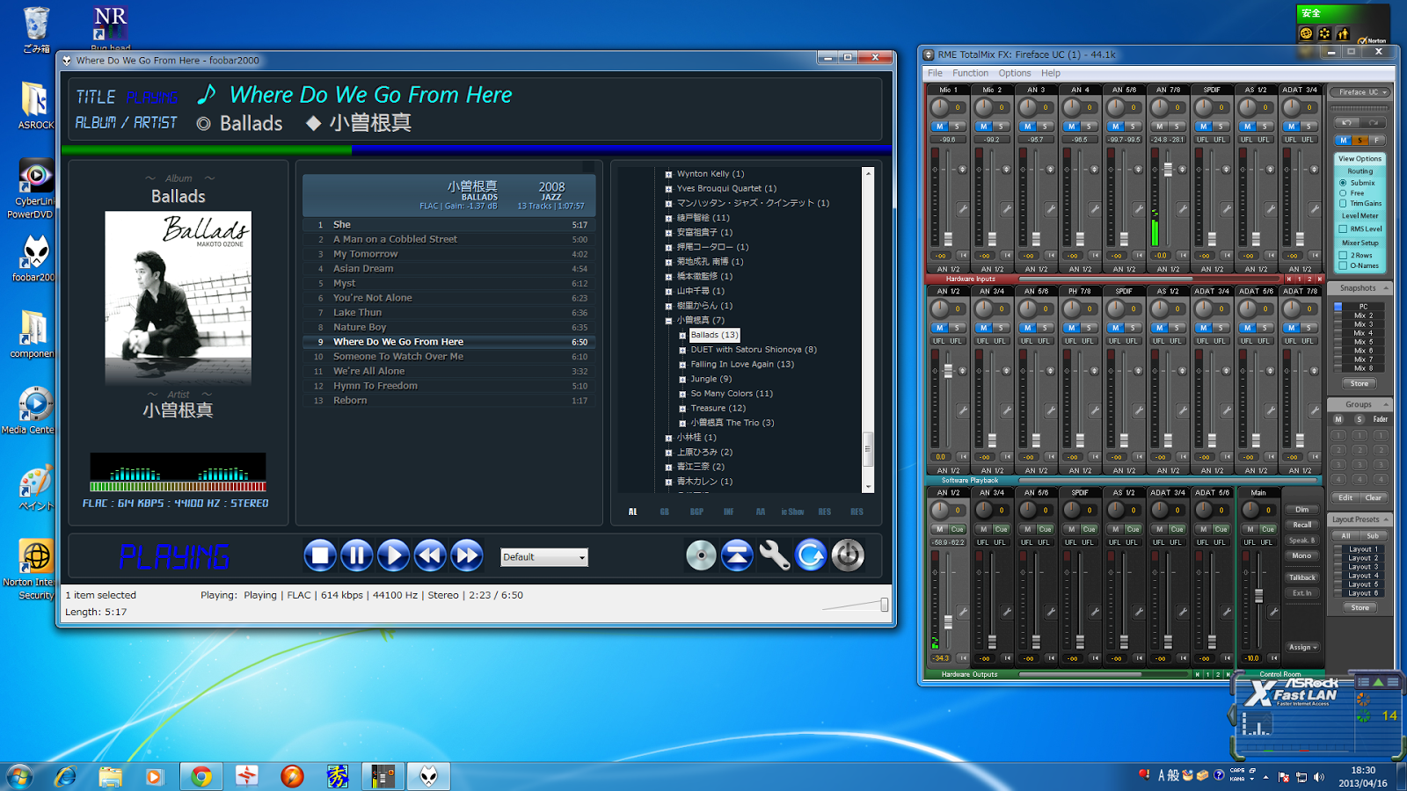1407x791 pixels.
Task: Expand the Ballads (13) album node
Action: 682,336
